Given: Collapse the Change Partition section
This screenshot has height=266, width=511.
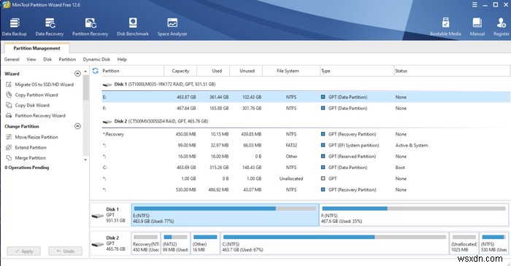Looking at the screenshot, I should click(77, 126).
